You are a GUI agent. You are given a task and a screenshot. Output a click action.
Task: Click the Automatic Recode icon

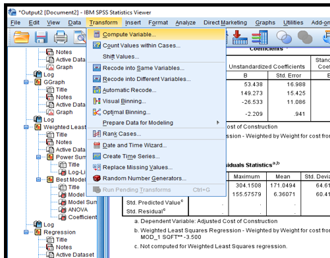tap(97, 90)
